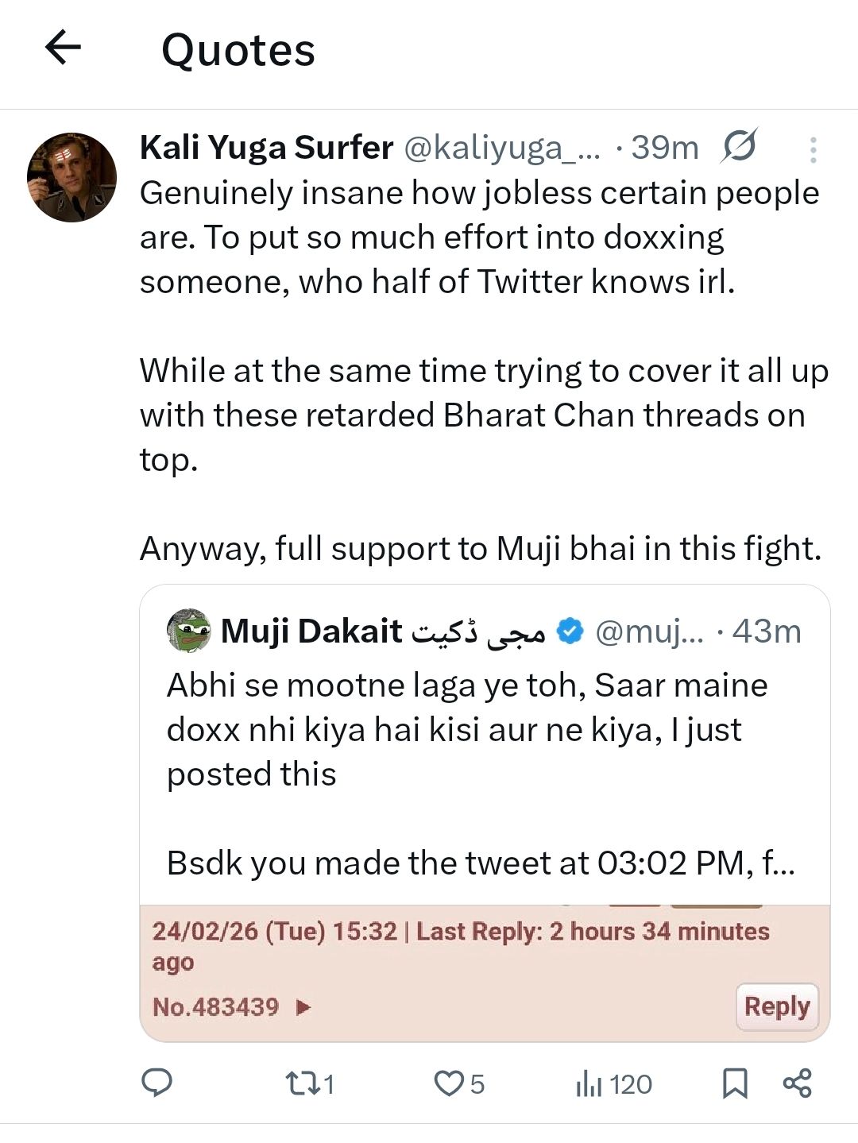Bookmark this quote tweet
Screen dimensions: 858x1143
pyautogui.click(x=734, y=1083)
